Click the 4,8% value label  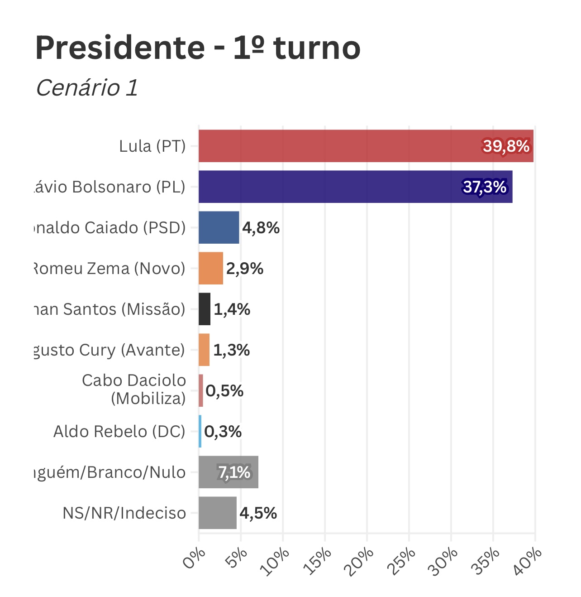click(261, 228)
